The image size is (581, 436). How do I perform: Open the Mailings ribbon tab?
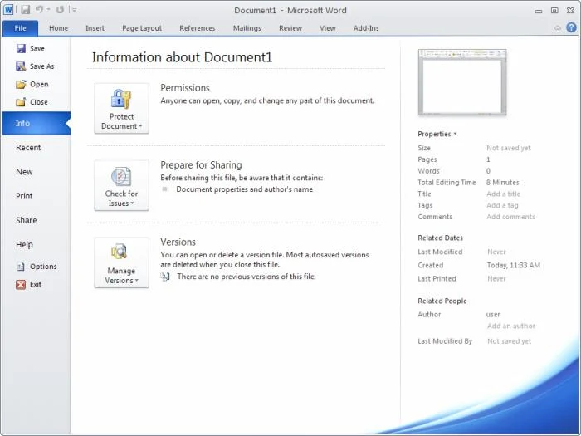point(247,28)
